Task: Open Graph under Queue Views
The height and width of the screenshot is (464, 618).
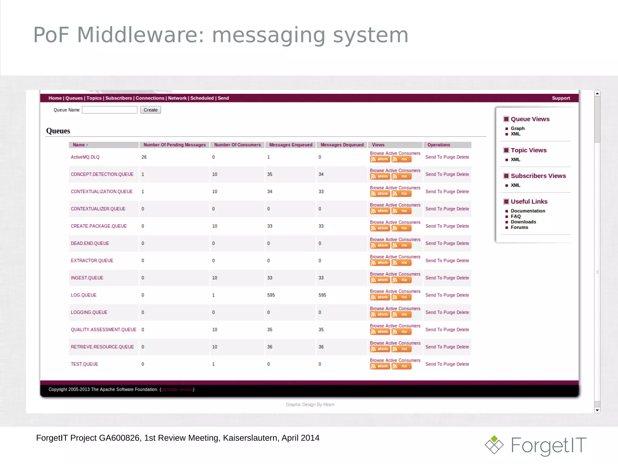Action: pyautogui.click(x=518, y=128)
